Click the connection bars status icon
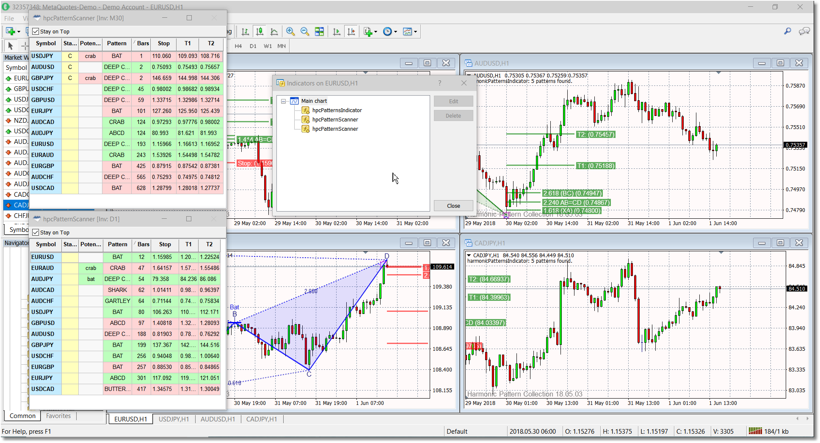This screenshot has width=820, height=443. pos(755,431)
